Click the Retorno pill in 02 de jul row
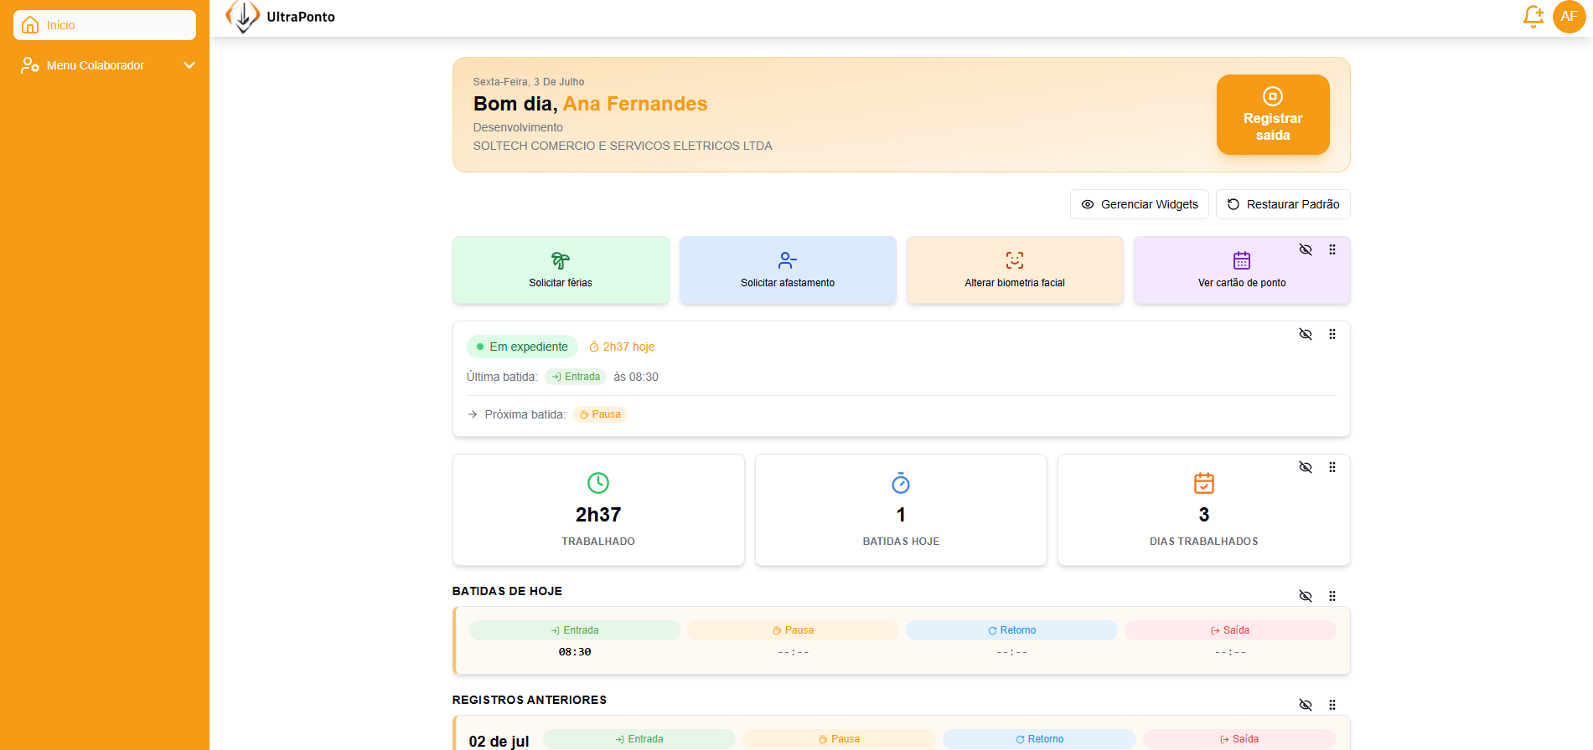 pos(1039,739)
